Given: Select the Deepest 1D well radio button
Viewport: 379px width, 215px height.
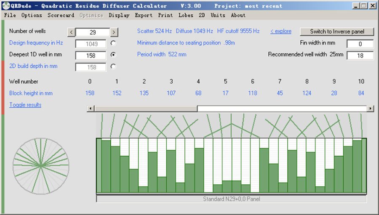Looking at the screenshot, I should pyautogui.click(x=113, y=55).
